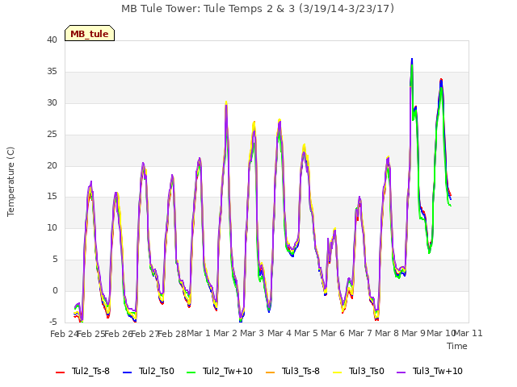Click the red Tul2_Ts-8 legend swatch
517x387 pixels.
[x=60, y=372]
